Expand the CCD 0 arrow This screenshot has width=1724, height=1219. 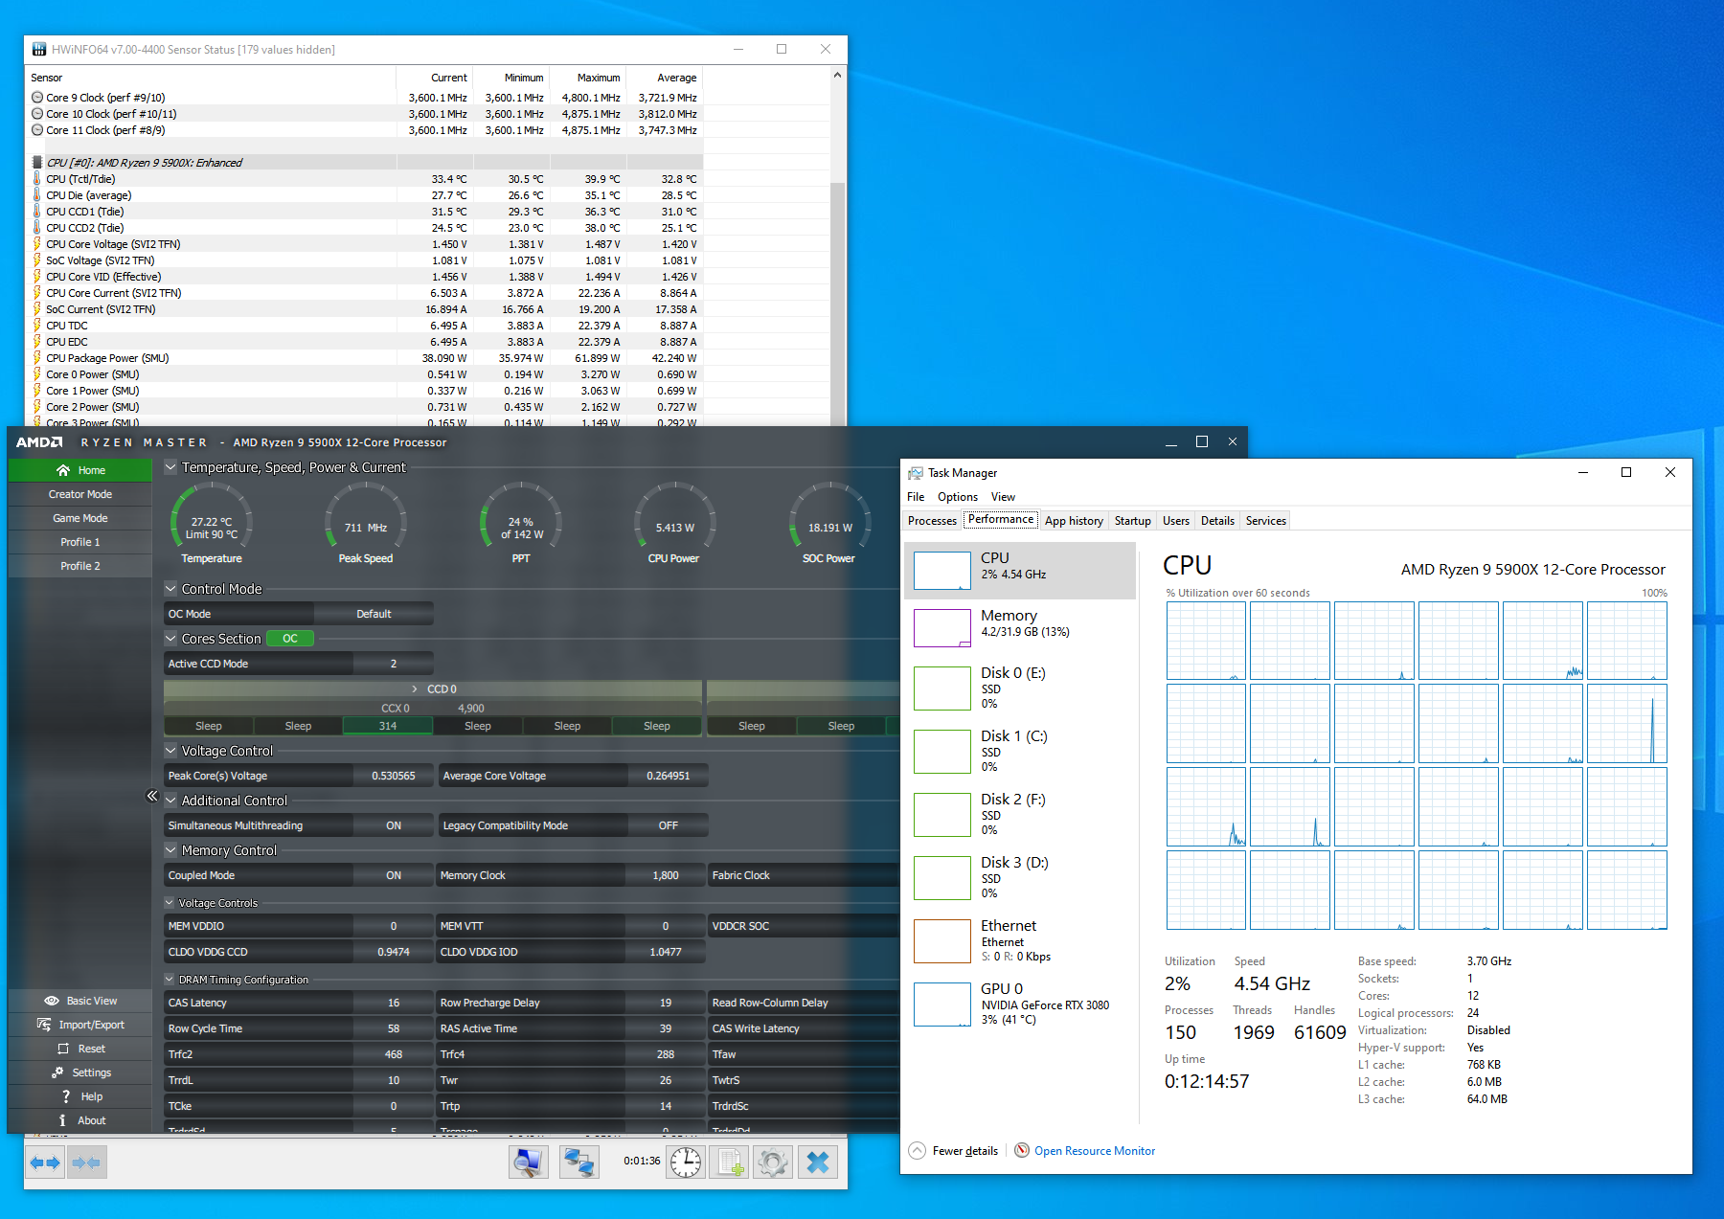[x=415, y=689]
